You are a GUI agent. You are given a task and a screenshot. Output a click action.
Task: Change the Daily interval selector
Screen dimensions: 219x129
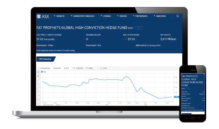coord(90,68)
